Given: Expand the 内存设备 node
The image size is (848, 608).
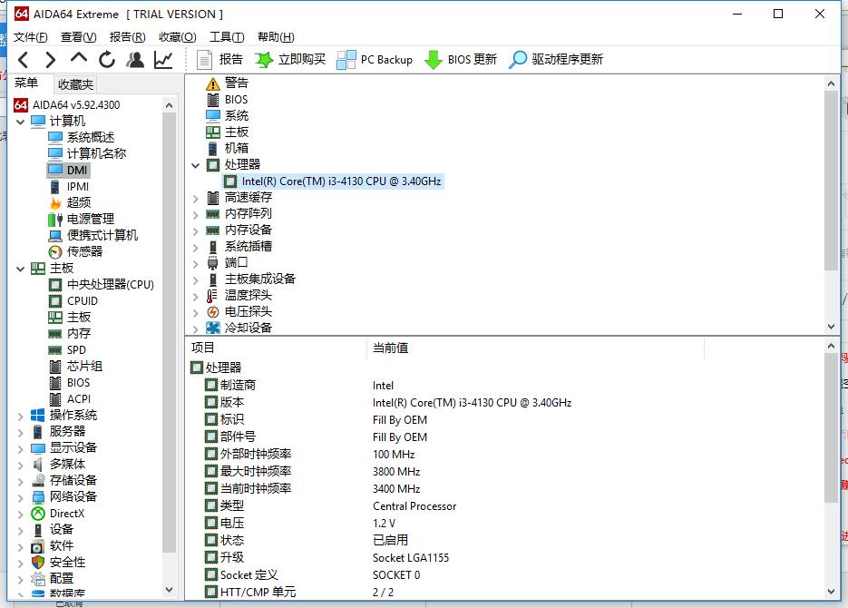Looking at the screenshot, I should (x=195, y=231).
